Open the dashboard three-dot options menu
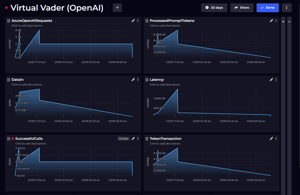 tap(287, 8)
